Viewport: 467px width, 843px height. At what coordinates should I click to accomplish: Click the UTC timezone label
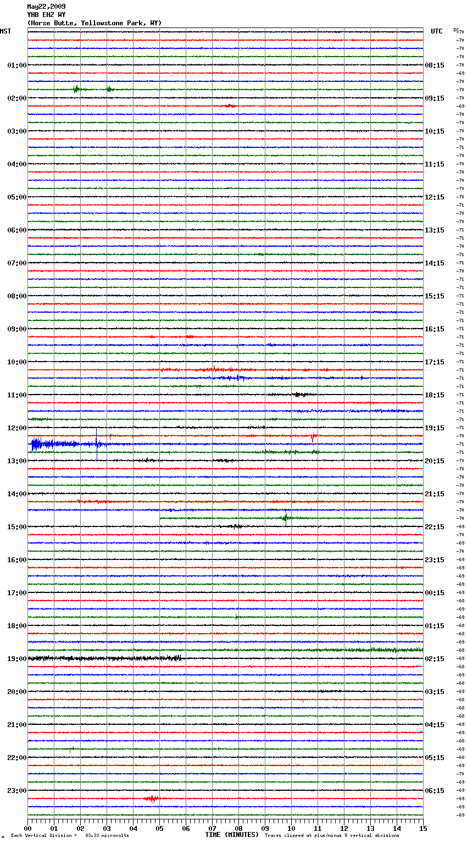click(437, 31)
